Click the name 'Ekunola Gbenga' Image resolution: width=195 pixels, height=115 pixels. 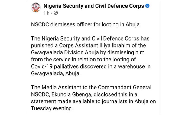[72, 95]
